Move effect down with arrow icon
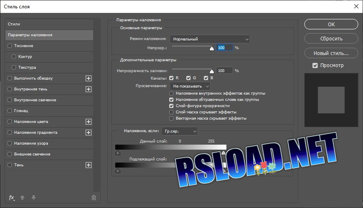The height and width of the screenshot is (208, 363). tap(33, 197)
